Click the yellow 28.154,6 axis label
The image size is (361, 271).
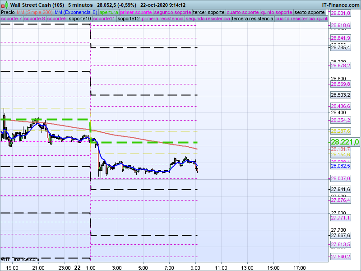341,154
